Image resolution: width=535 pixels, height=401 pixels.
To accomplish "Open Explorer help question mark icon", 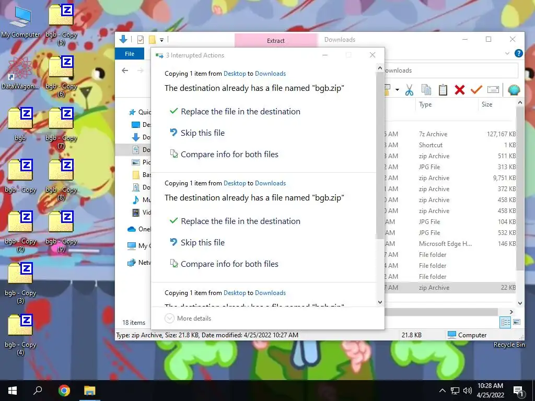I will pyautogui.click(x=519, y=53).
